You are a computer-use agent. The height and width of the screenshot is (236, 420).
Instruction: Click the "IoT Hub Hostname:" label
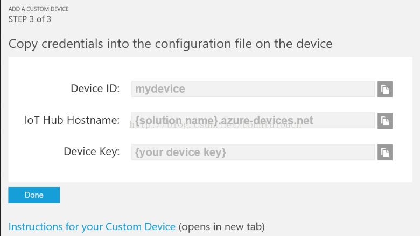(72, 120)
